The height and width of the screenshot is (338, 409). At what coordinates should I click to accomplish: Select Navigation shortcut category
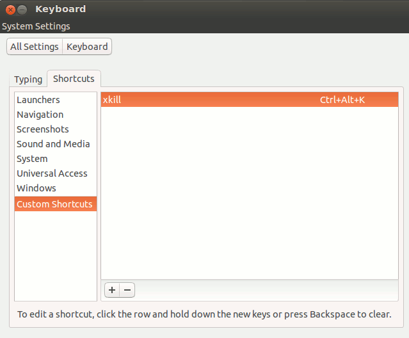coord(56,115)
